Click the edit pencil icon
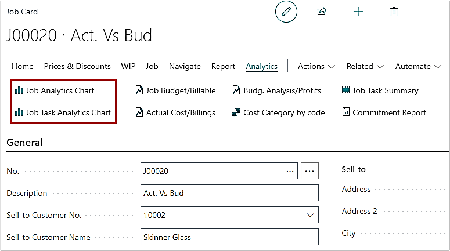Image resolution: width=450 pixels, height=251 pixels. click(x=286, y=12)
